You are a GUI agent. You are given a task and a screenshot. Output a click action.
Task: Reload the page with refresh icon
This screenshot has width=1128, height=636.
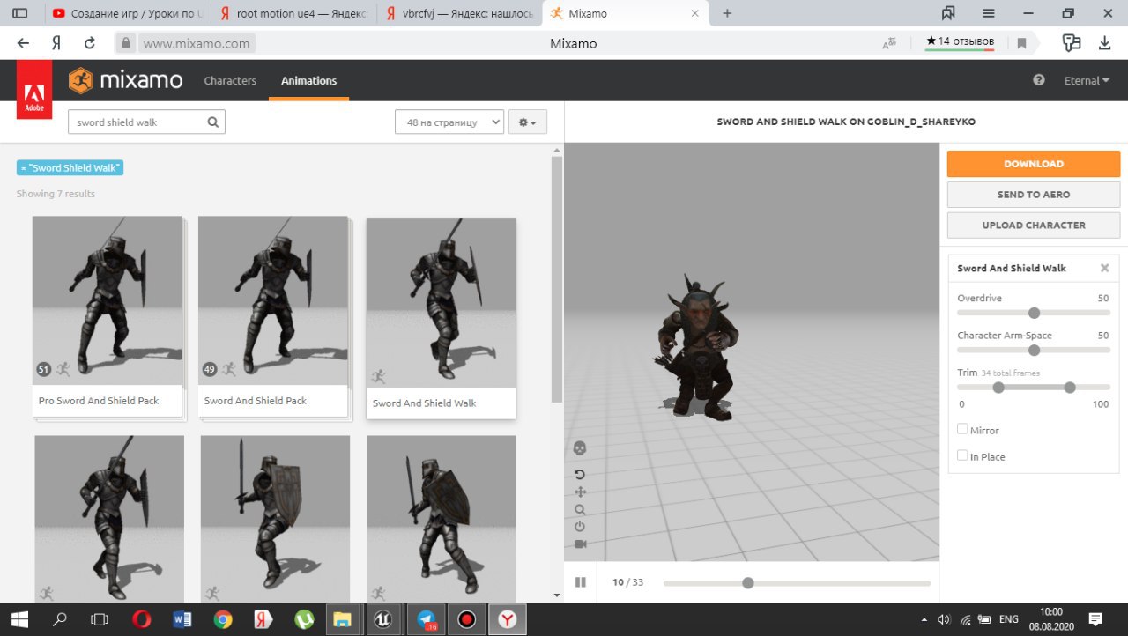89,42
